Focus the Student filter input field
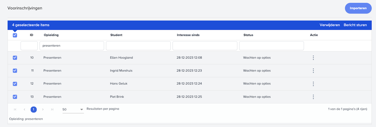This screenshot has height=127, width=376. click(138, 46)
